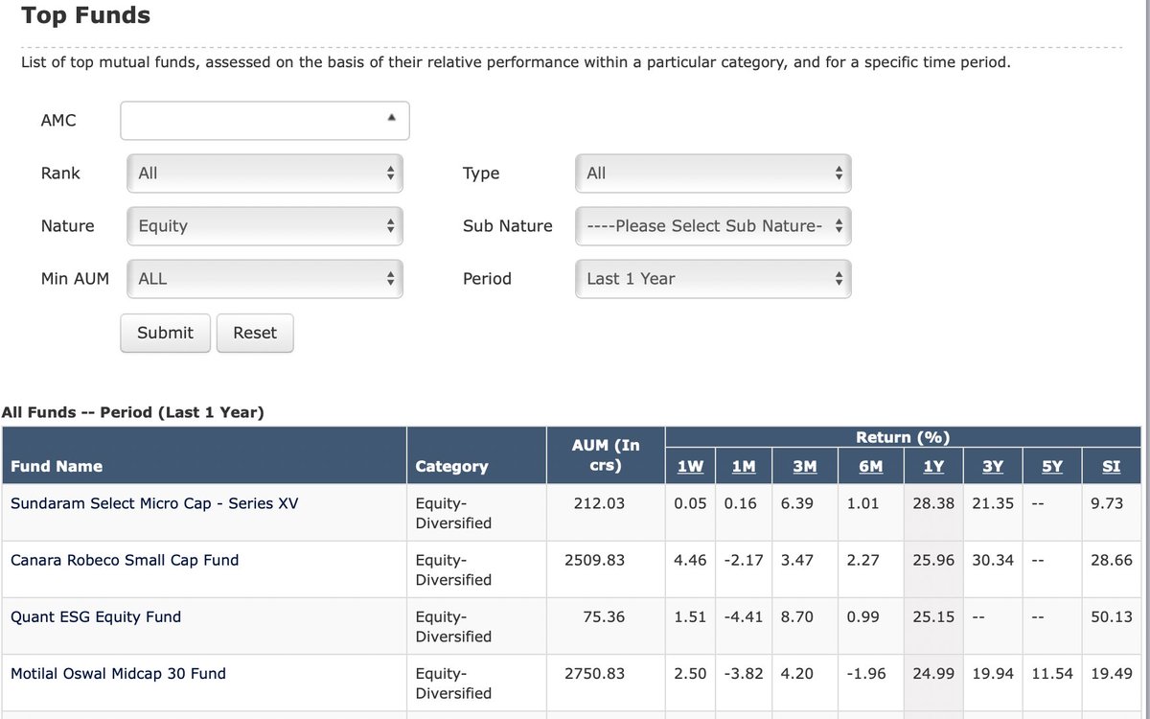Click the Submit button
Image resolution: width=1150 pixels, height=719 pixels.
(165, 333)
